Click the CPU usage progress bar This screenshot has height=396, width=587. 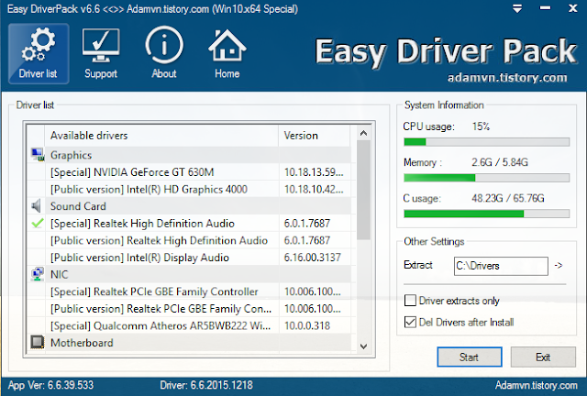coord(487,142)
